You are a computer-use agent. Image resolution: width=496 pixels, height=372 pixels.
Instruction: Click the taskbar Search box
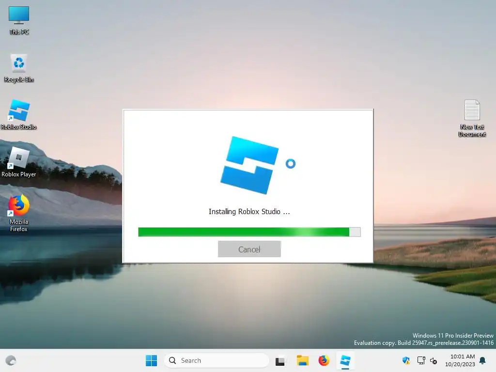click(x=217, y=360)
